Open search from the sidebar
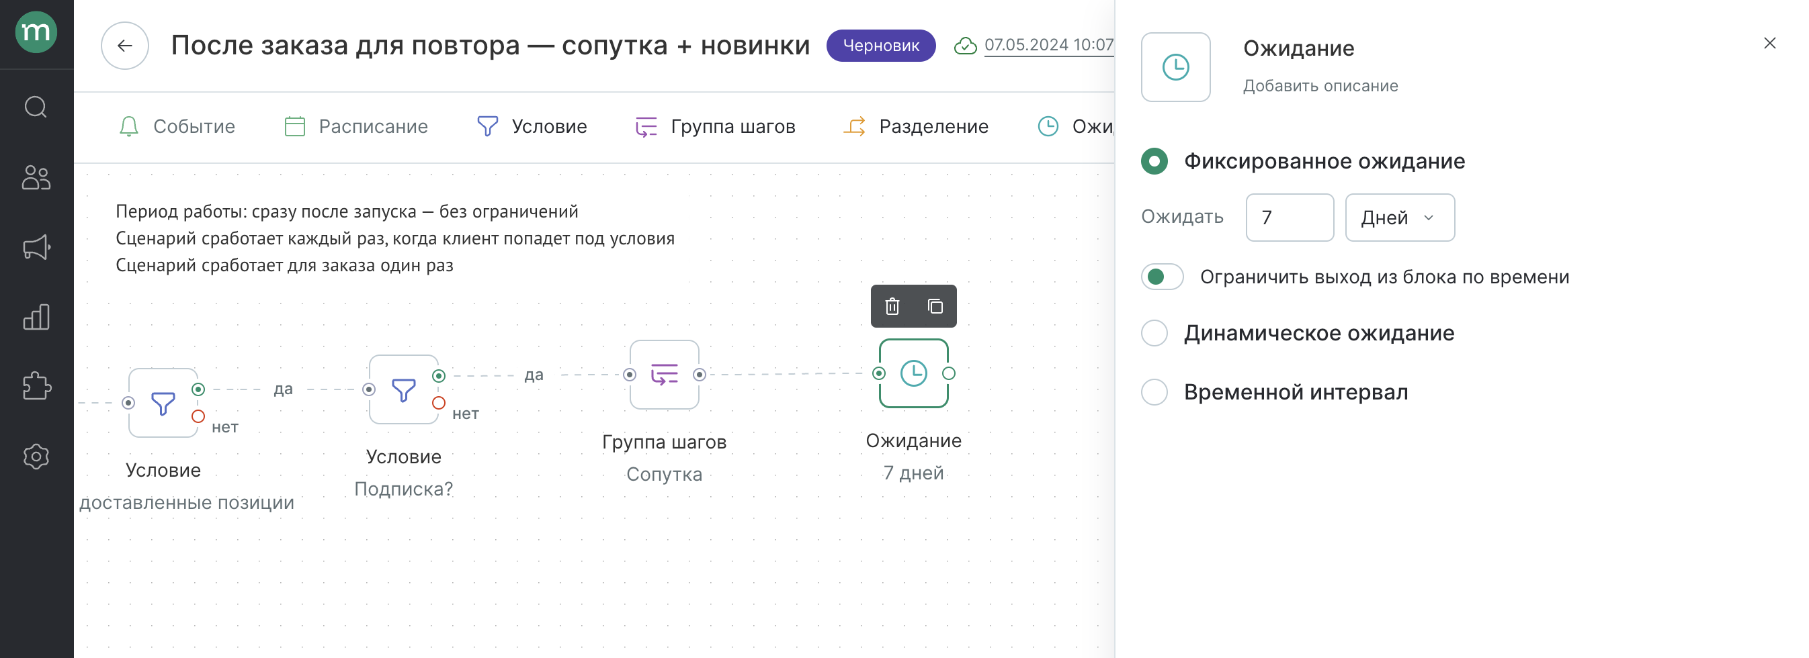Screen dimensions: 1809x658 36,107
